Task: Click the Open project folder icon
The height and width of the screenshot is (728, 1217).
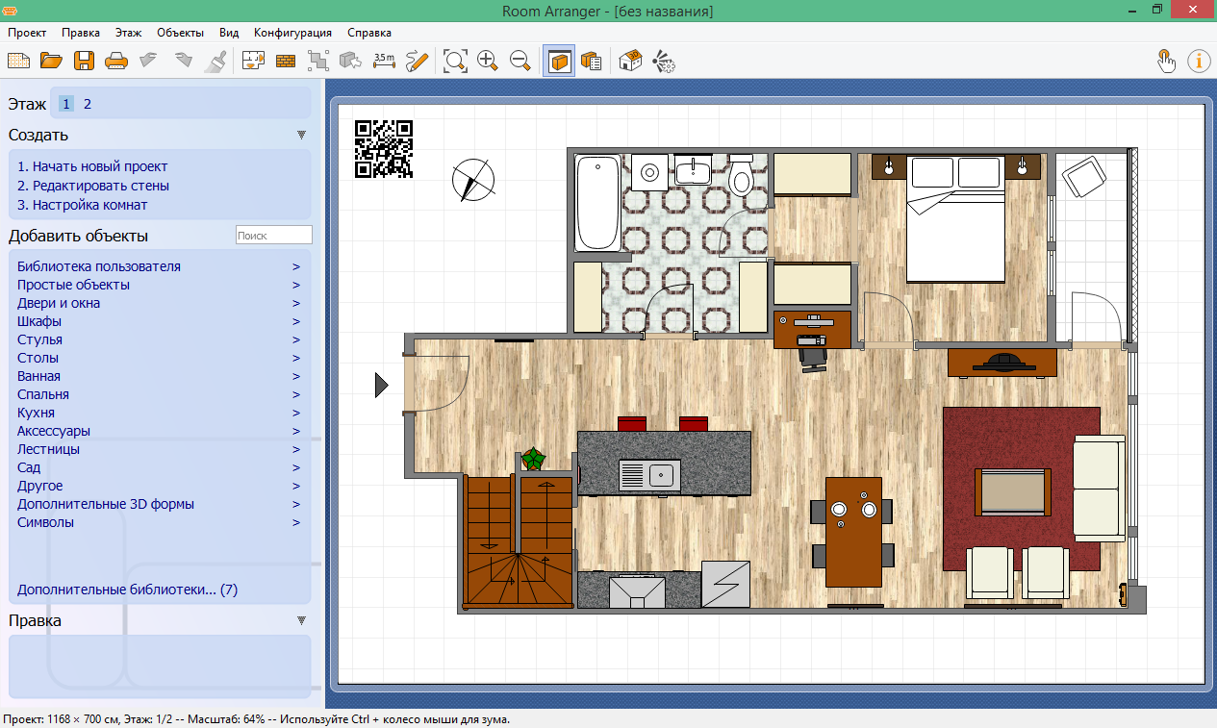Action: (51, 62)
